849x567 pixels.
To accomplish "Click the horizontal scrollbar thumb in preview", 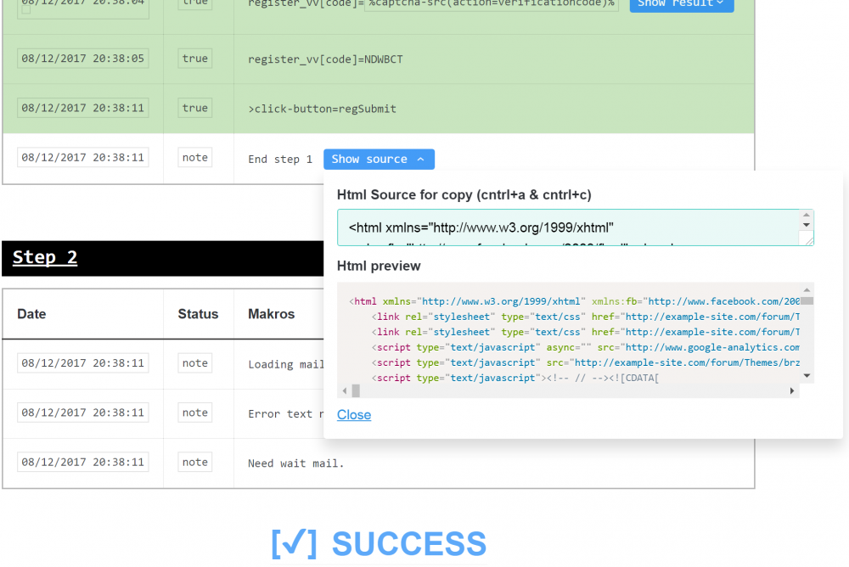I will pyautogui.click(x=356, y=390).
